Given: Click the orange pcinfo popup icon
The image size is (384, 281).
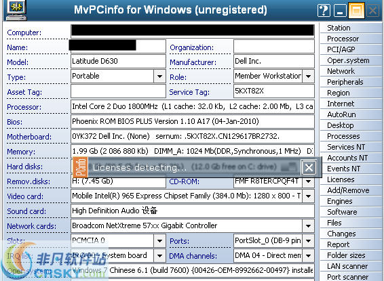Looking at the screenshot, I should (80, 167).
